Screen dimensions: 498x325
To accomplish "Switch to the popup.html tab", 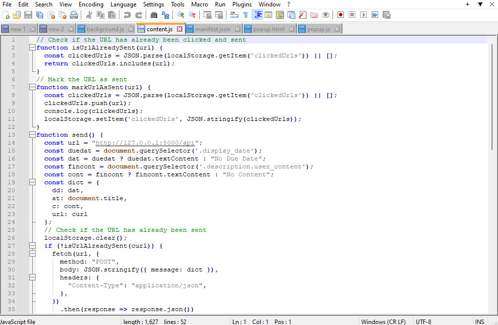I will [269, 29].
